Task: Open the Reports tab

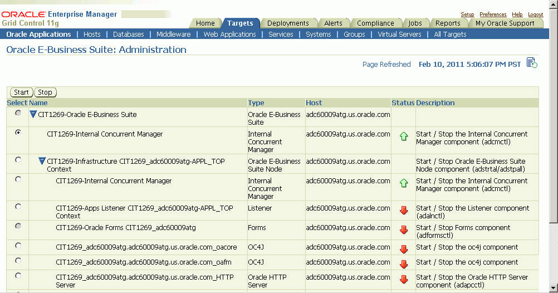Action: (448, 23)
